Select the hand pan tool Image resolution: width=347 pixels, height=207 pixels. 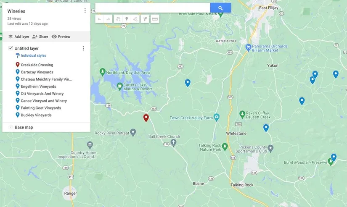click(x=118, y=19)
